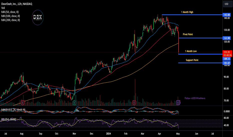Open the USD currency selector
Image resolution: width=233 pixels, height=137 pixels.
coord(227,4)
